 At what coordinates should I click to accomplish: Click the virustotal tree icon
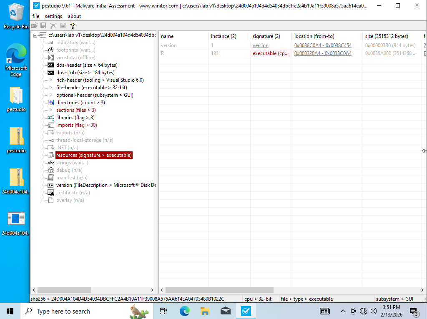point(51,58)
